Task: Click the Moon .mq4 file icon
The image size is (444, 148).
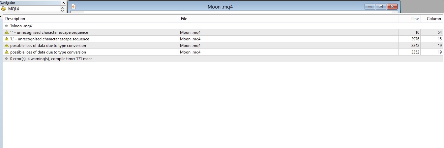Action: (74, 7)
